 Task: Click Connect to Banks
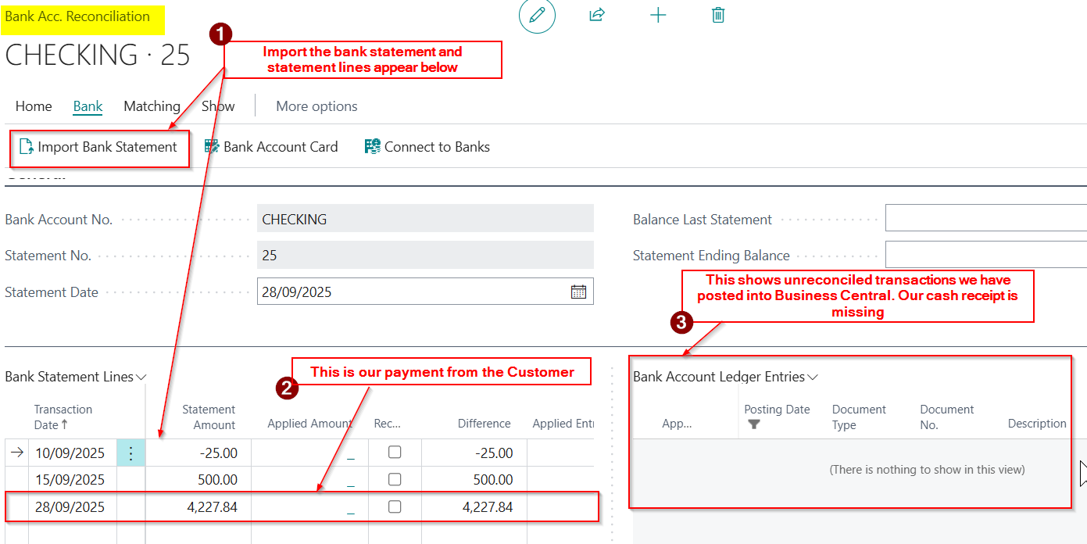[x=427, y=147]
